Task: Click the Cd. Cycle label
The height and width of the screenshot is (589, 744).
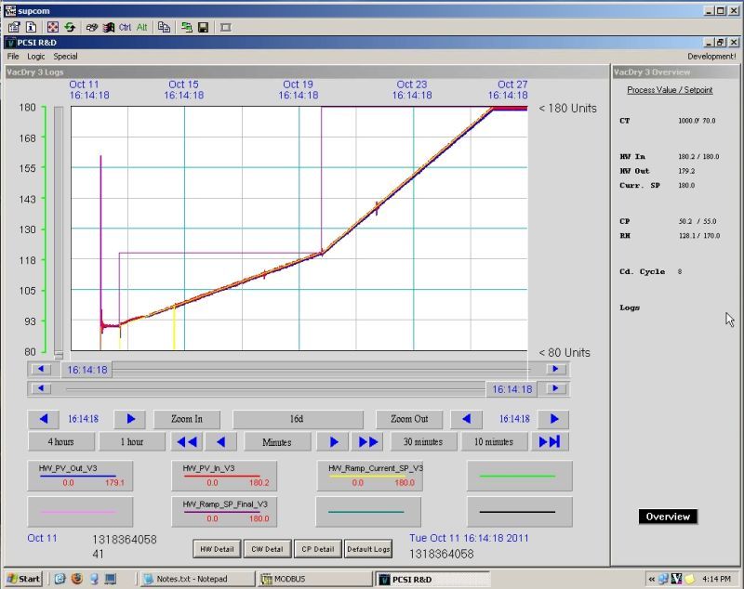Action: tap(642, 271)
